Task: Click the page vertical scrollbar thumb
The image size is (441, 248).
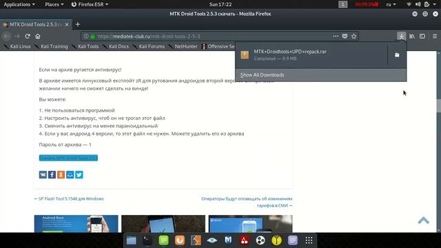Action: click(x=439, y=105)
